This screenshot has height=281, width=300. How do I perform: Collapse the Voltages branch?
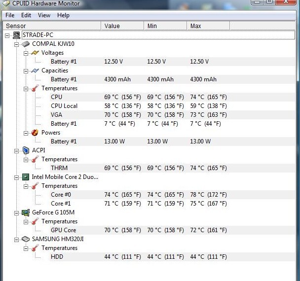coord(26,53)
